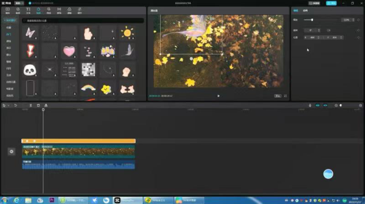Open the preview aspect ratio button
365x204 pixels.
[x=277, y=96]
